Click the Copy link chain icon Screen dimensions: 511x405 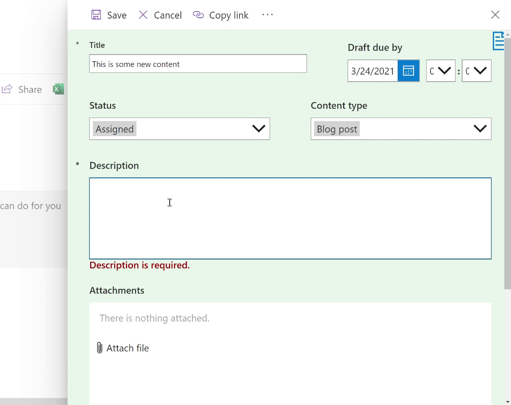(x=198, y=15)
